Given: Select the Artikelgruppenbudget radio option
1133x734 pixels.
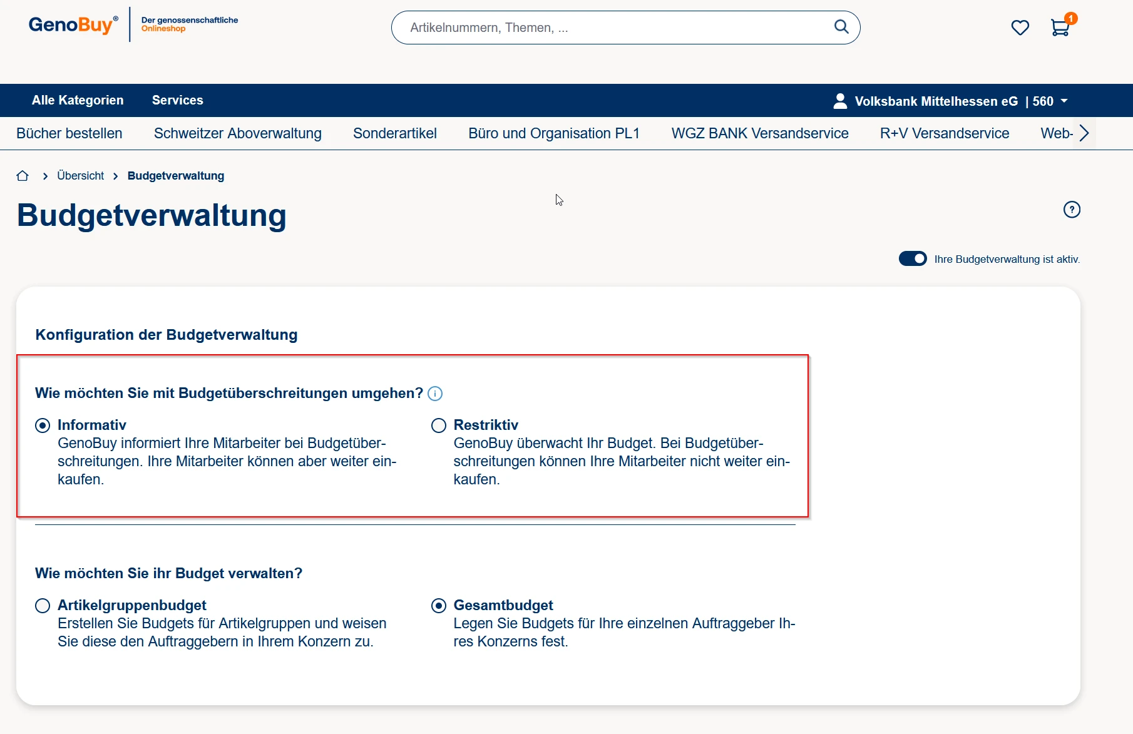Looking at the screenshot, I should point(43,606).
